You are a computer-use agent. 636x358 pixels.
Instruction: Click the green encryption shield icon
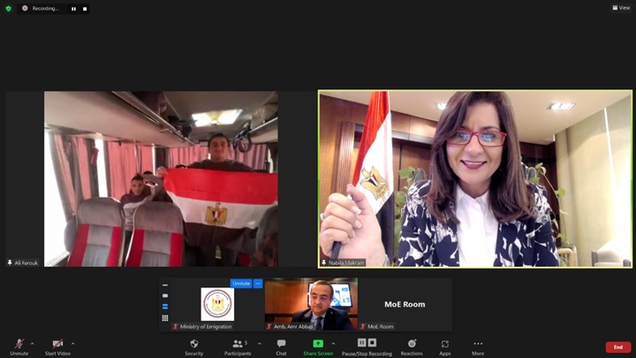coord(9,8)
